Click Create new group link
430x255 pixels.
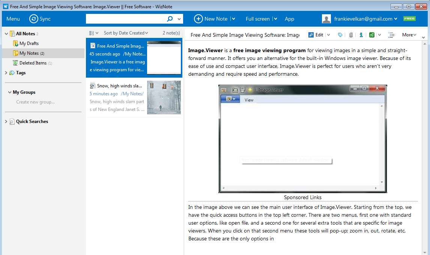tap(35, 102)
